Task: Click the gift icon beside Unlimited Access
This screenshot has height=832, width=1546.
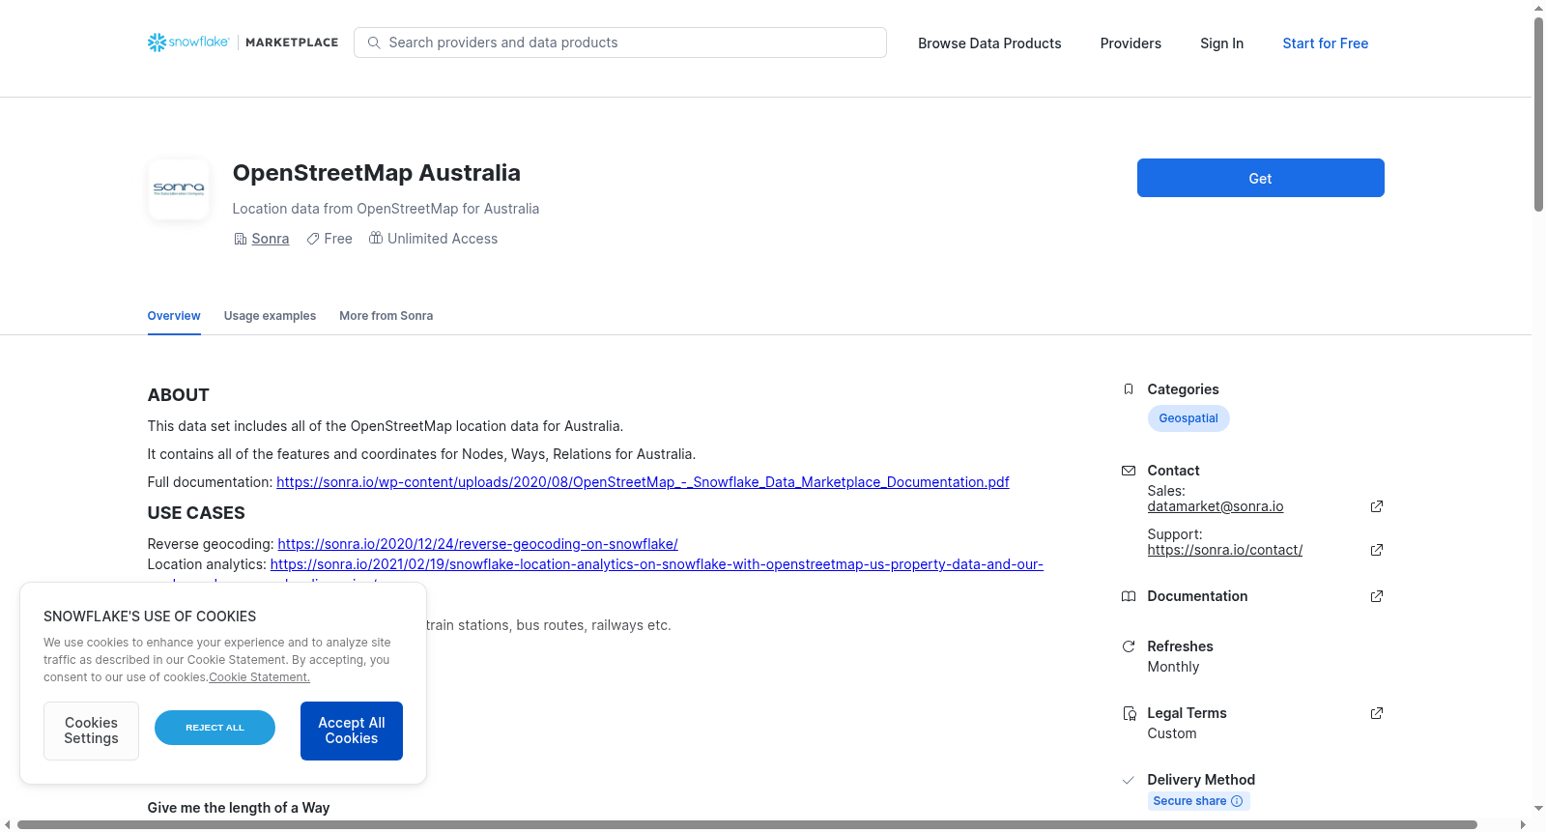Action: [376, 238]
